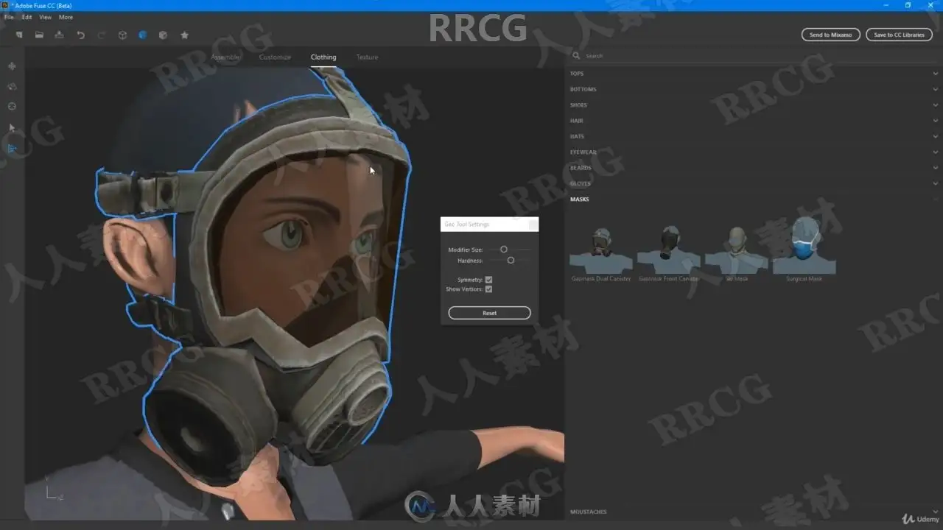Open the Edit menu
This screenshot has height=530, width=943.
coord(27,17)
